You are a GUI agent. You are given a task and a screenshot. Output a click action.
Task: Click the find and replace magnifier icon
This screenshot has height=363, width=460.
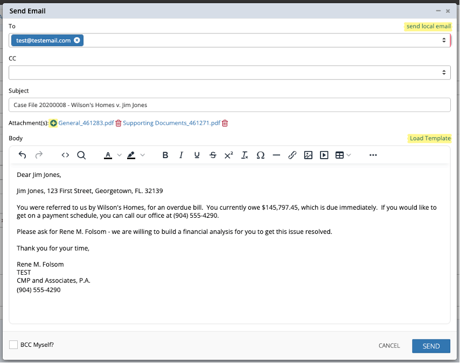[81, 155]
